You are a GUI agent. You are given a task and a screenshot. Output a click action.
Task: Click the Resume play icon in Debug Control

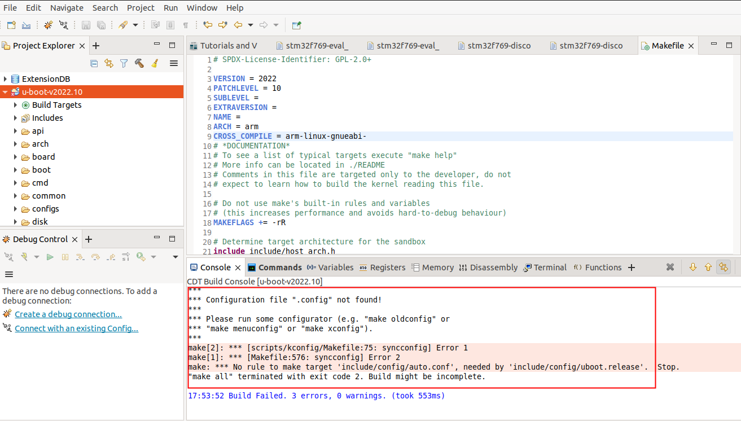[x=50, y=257]
